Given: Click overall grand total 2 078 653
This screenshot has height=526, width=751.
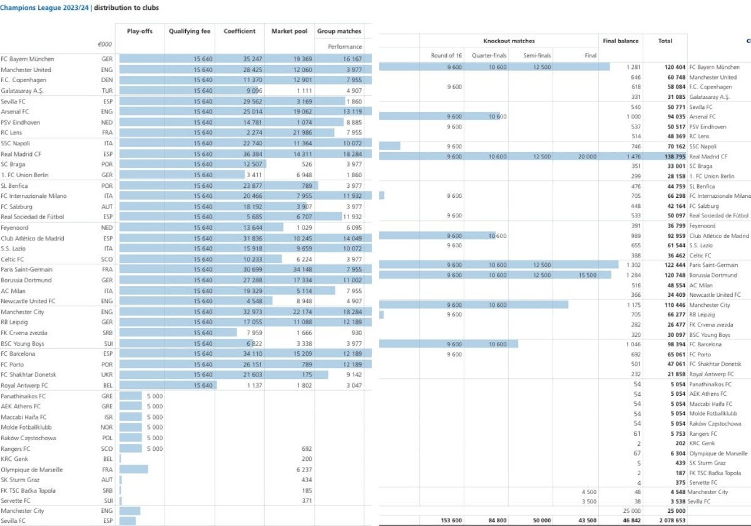Looking at the screenshot, I should click(x=672, y=520).
